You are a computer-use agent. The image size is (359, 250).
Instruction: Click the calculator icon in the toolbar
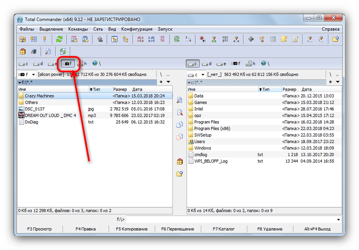(273, 39)
